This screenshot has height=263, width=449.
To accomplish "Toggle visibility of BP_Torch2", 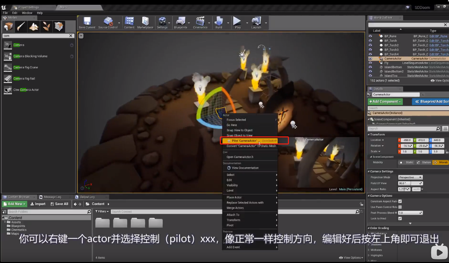I will click(370, 45).
